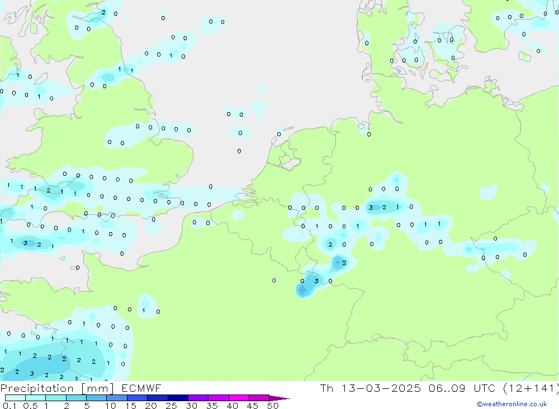Click the '20' legend scale label
The height and width of the screenshot is (409, 559).
(151, 406)
